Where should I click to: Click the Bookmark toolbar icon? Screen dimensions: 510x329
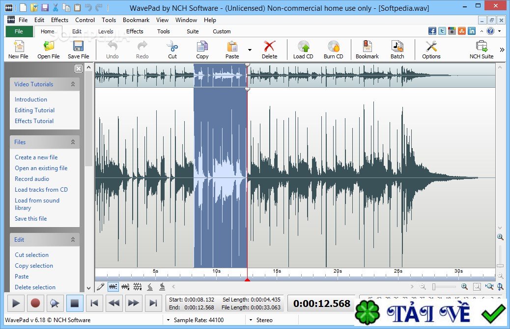(x=367, y=47)
